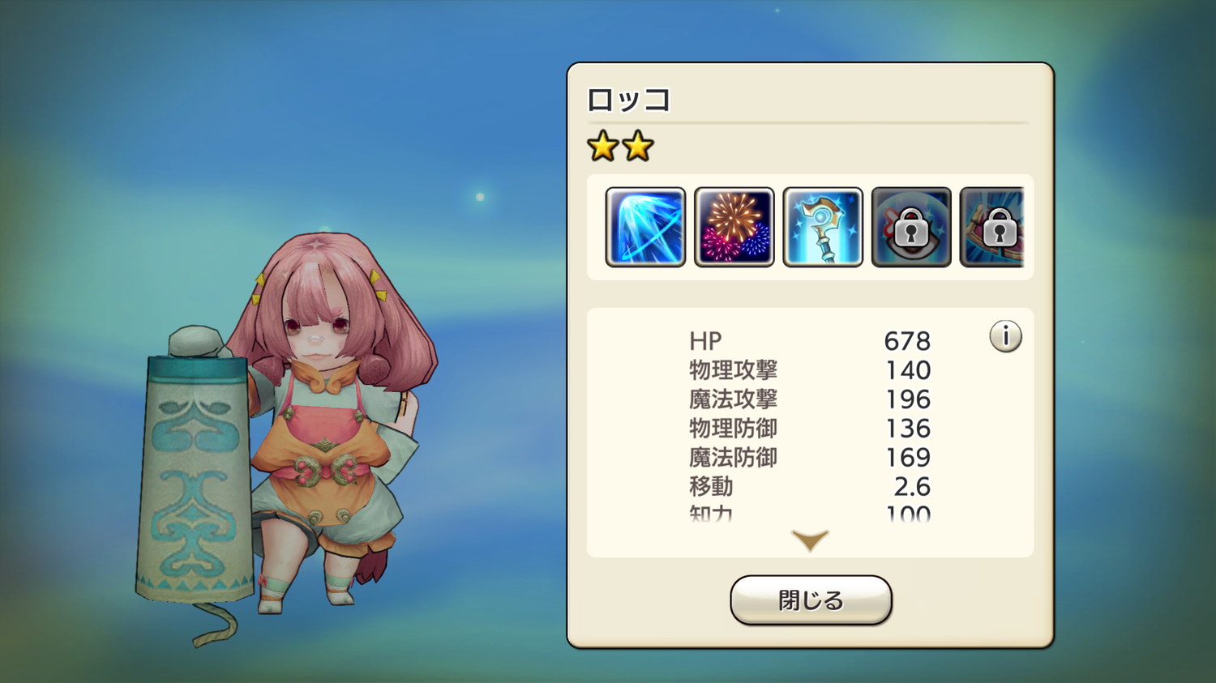Select the 物理攻撃 stat row
Viewport: 1216px width, 683px height.
click(810, 370)
